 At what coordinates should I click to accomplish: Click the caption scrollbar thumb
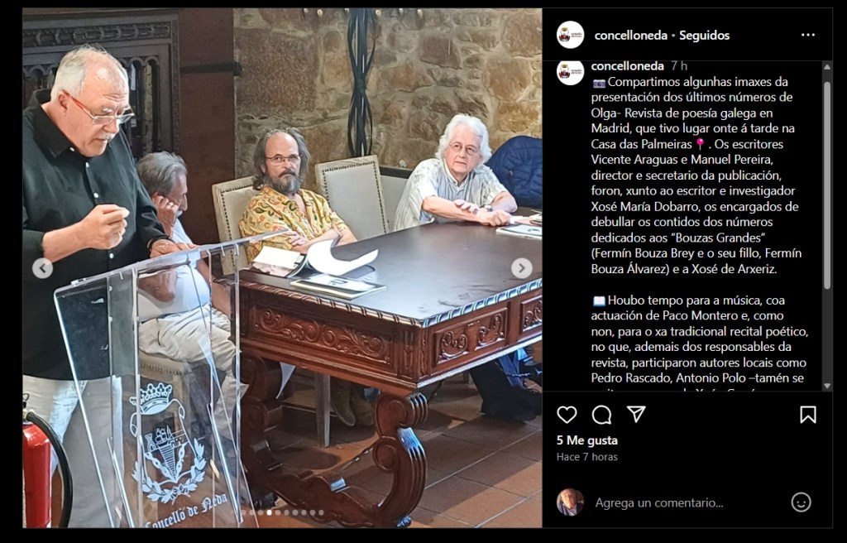pos(826,184)
